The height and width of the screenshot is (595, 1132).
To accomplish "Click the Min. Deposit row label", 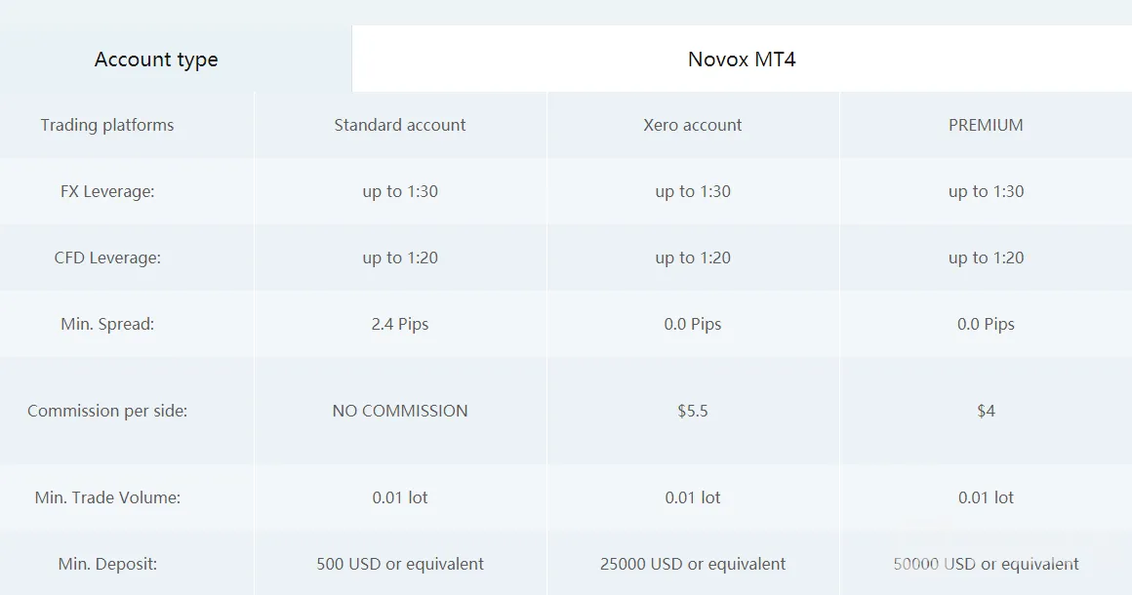I will (x=107, y=563).
